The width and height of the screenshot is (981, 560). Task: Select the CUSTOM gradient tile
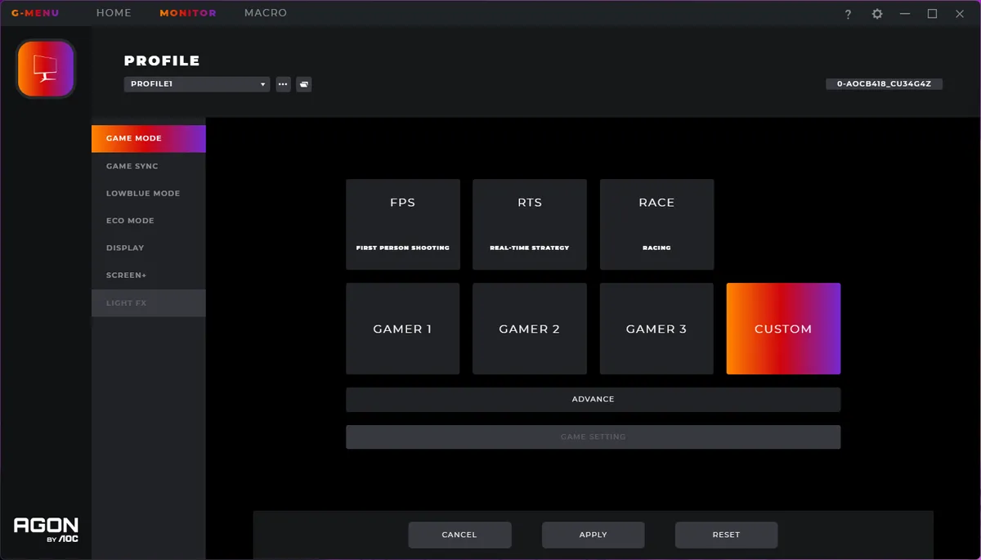[783, 329]
